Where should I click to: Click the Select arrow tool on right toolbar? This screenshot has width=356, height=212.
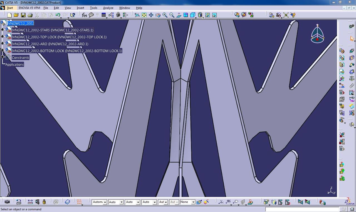pos(352,39)
